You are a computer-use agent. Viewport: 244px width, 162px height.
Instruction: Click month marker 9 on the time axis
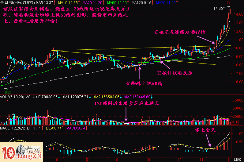(149, 160)
